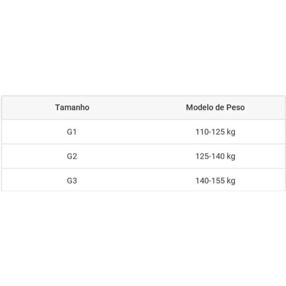Click the kg unit in the G2 row
The image size is (286, 286).
pos(231,156)
